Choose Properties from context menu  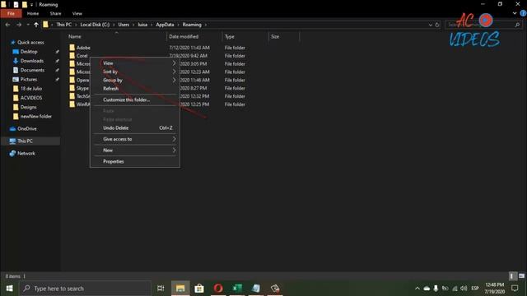(x=135, y=161)
